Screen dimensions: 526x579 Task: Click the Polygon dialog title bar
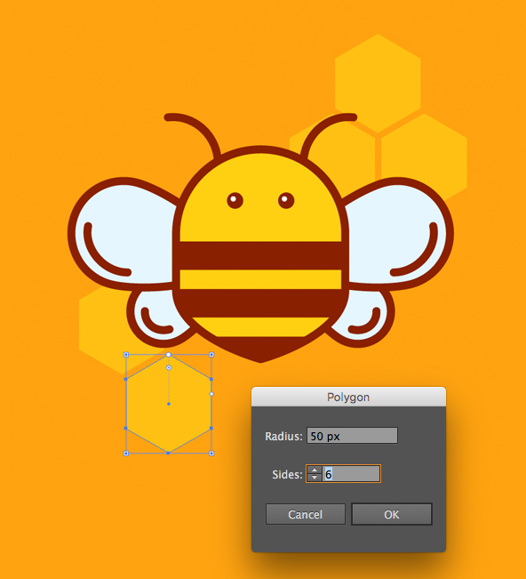(x=348, y=397)
